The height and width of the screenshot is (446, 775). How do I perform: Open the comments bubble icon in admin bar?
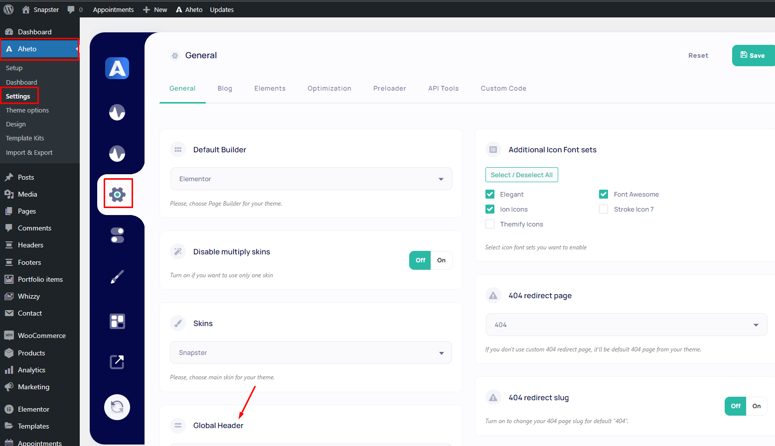(x=71, y=9)
